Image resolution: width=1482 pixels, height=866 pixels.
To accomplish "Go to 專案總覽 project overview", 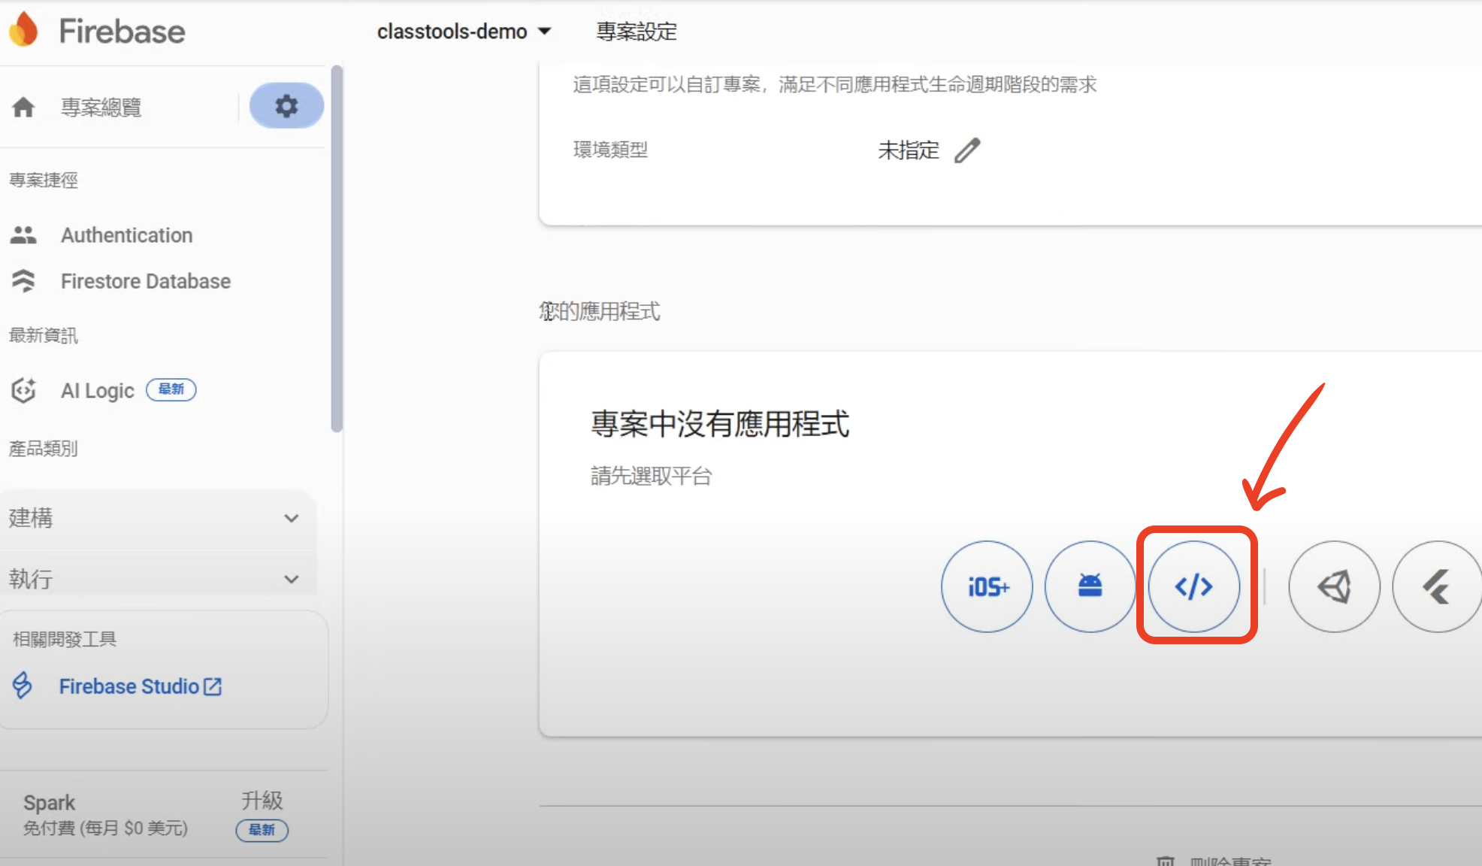I will point(101,107).
